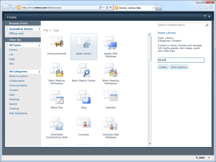Click the scroll down arrow of item list
Image resolution: width=216 pixels, height=162 pixels.
point(150,144)
